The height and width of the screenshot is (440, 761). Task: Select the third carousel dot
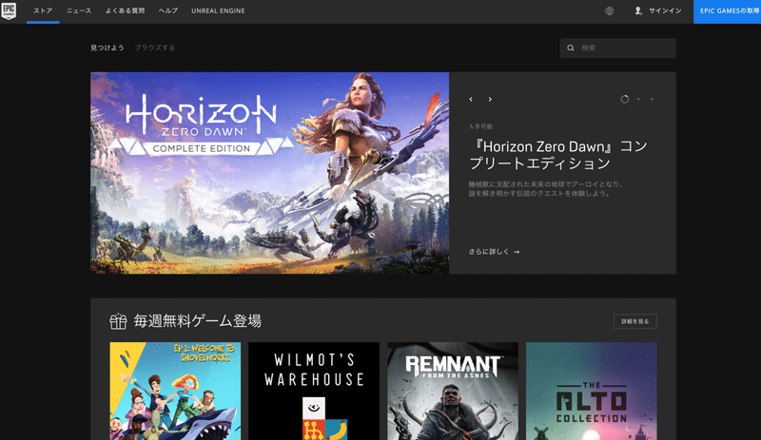[652, 99]
